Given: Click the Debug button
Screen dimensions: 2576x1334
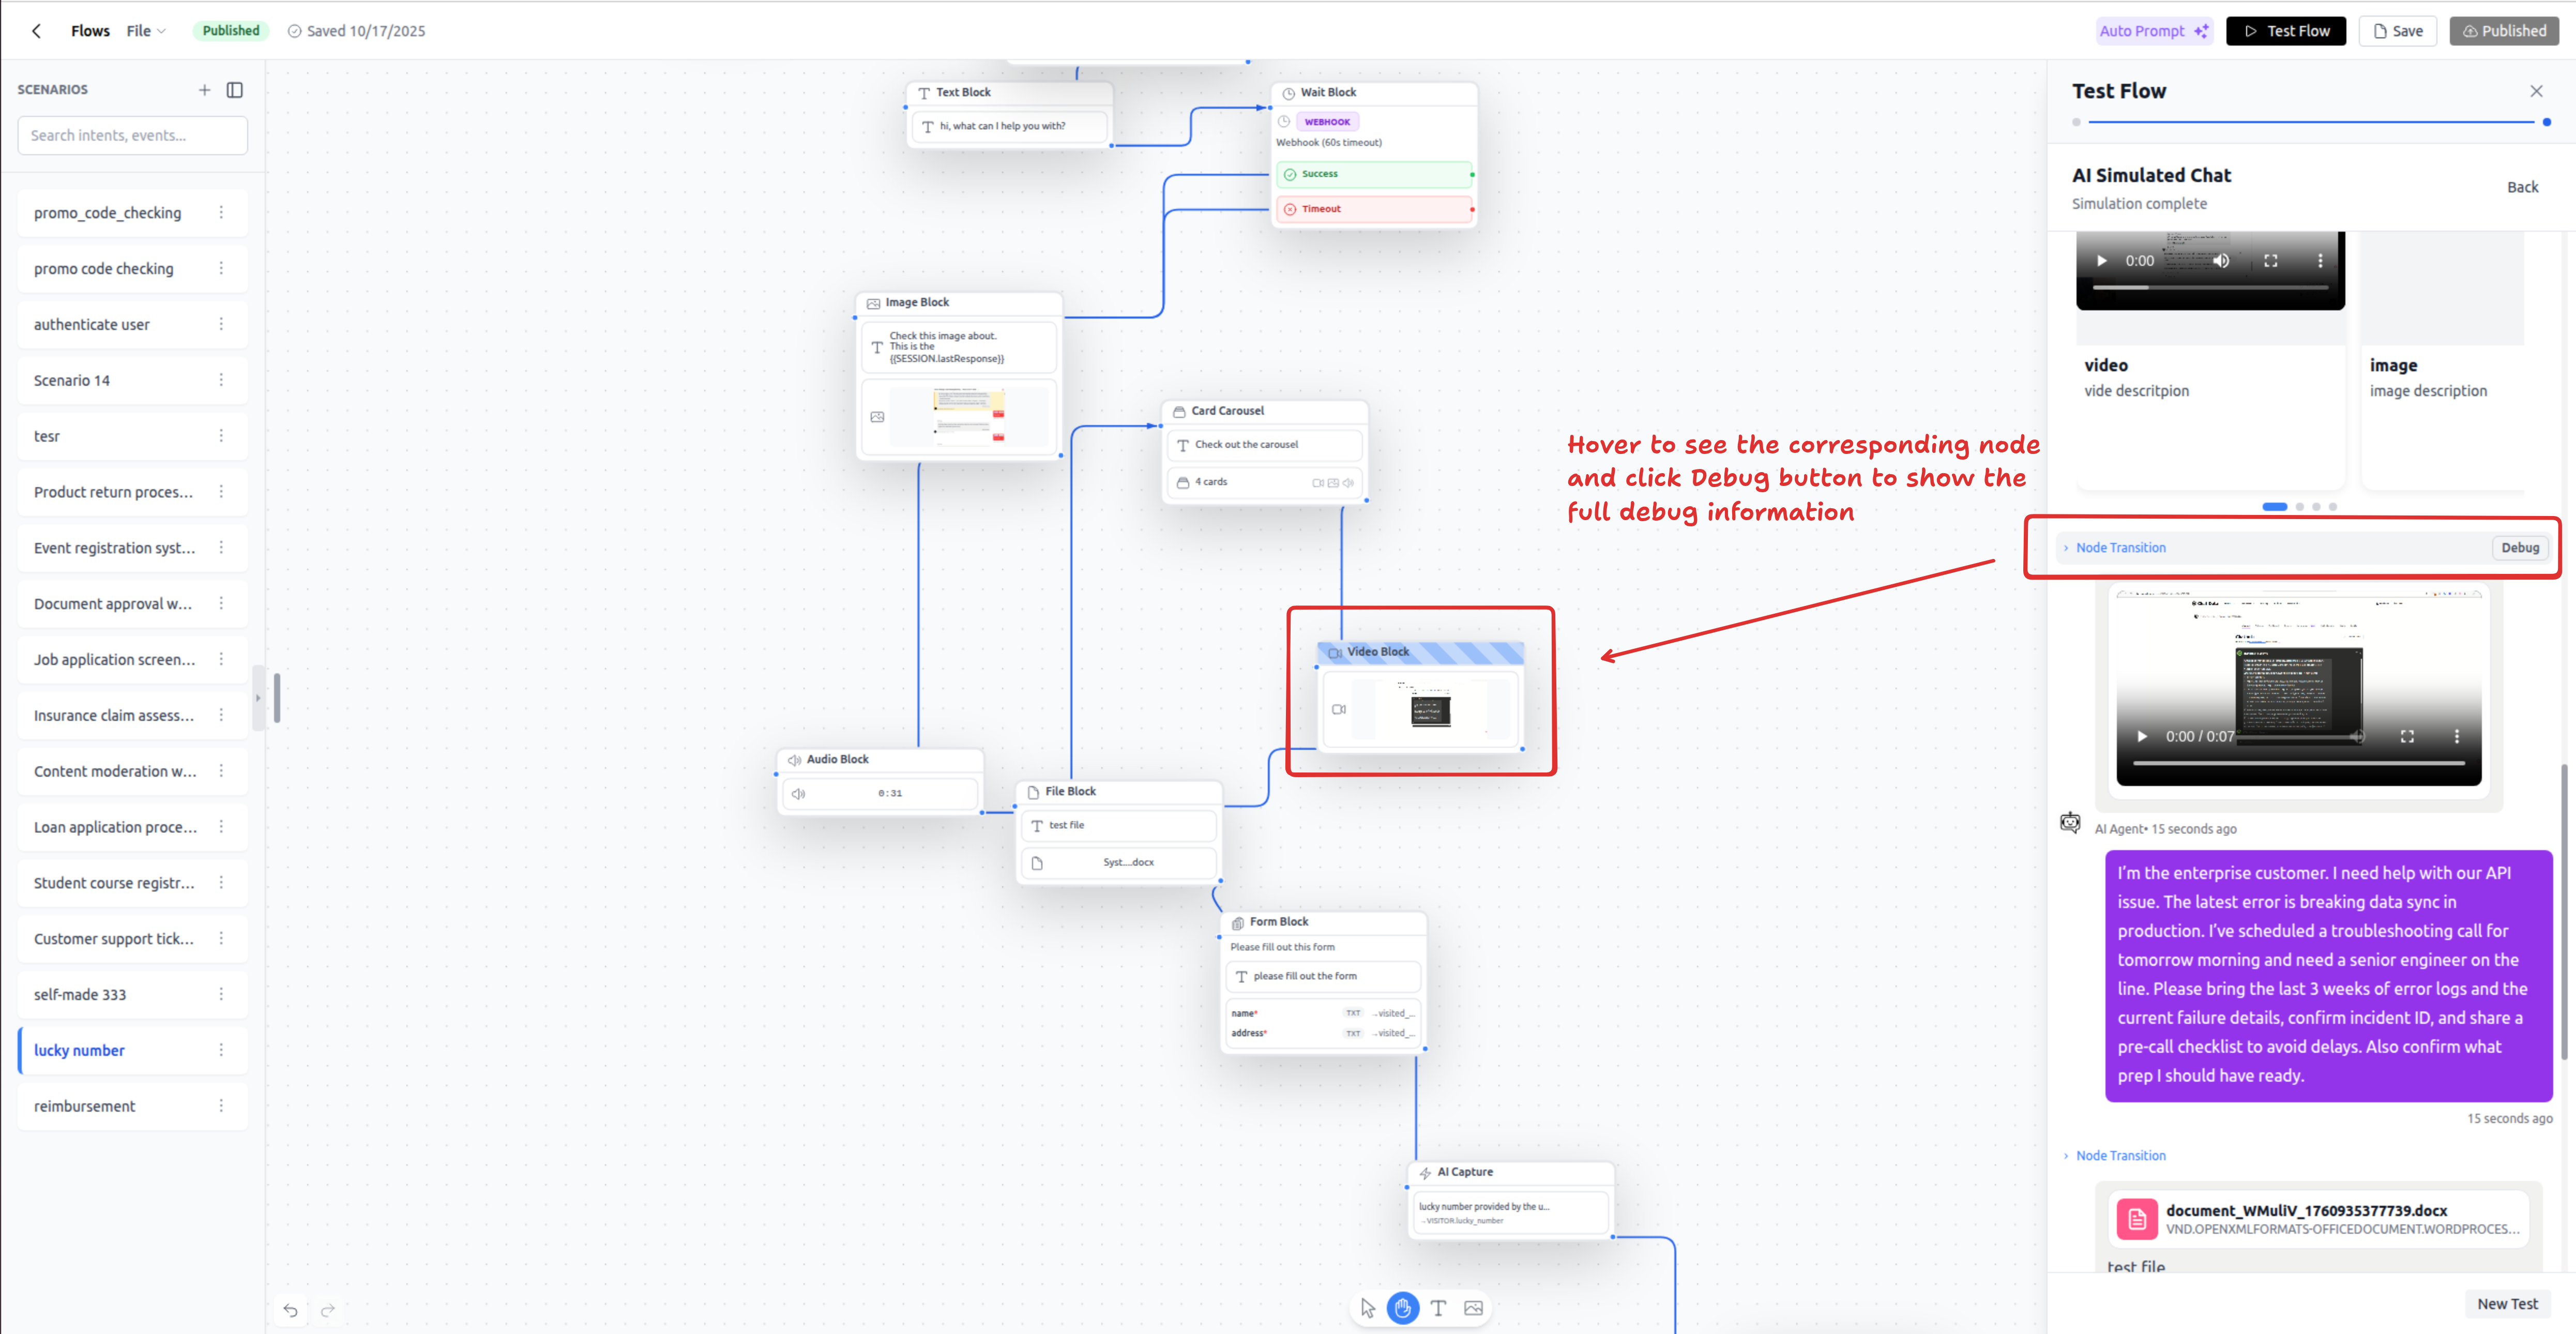Looking at the screenshot, I should [2520, 548].
